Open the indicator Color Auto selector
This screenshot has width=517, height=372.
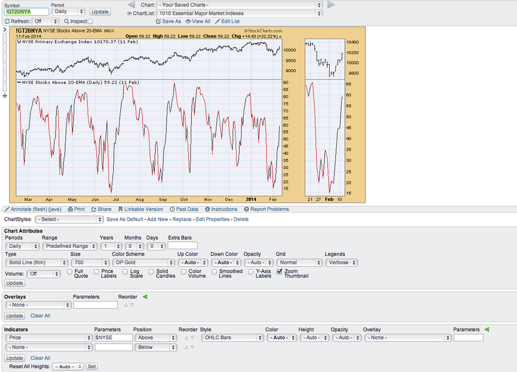pos(282,338)
